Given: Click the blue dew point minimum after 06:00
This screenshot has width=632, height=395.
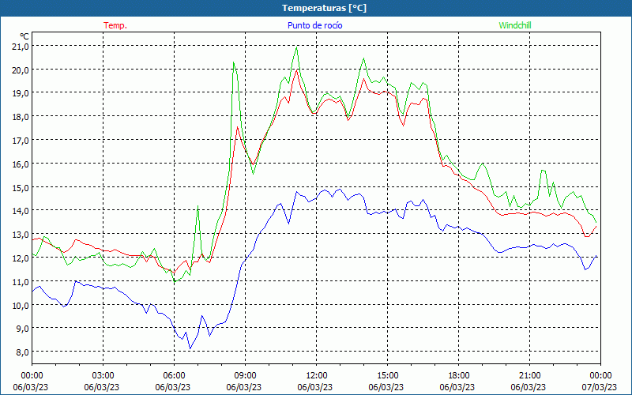Looking at the screenshot, I should tap(190, 348).
